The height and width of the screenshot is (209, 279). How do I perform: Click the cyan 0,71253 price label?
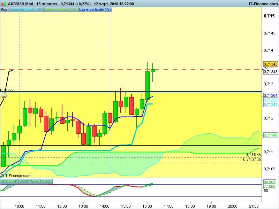[271, 100]
